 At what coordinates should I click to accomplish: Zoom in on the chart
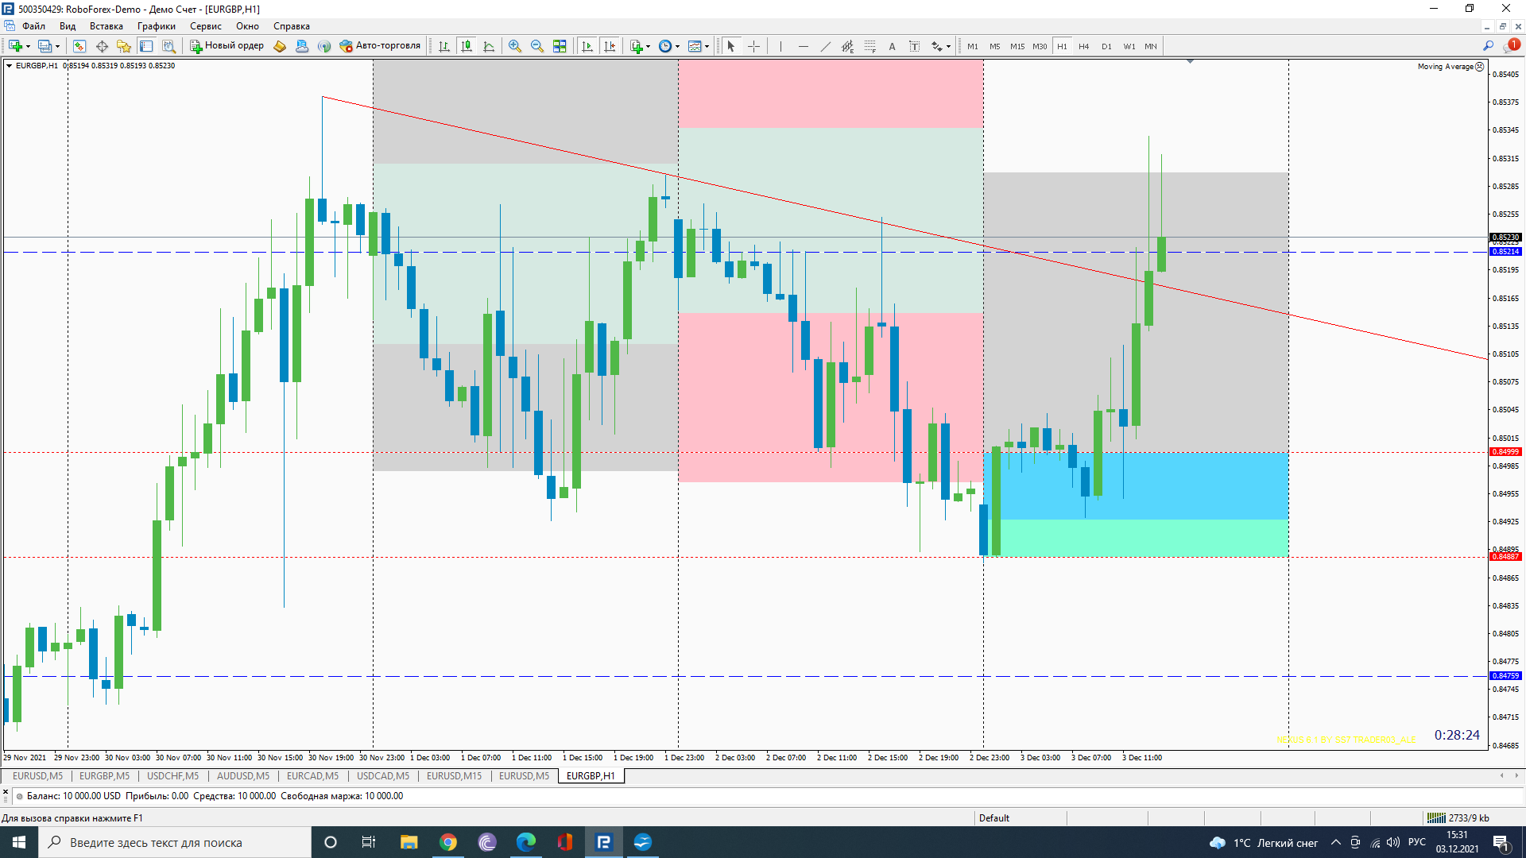[x=515, y=46]
